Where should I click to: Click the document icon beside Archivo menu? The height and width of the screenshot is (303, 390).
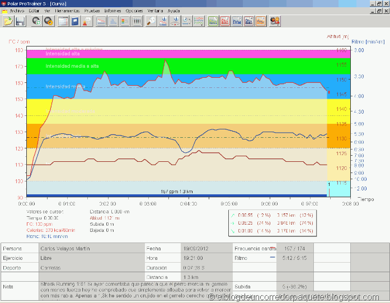tap(4, 11)
